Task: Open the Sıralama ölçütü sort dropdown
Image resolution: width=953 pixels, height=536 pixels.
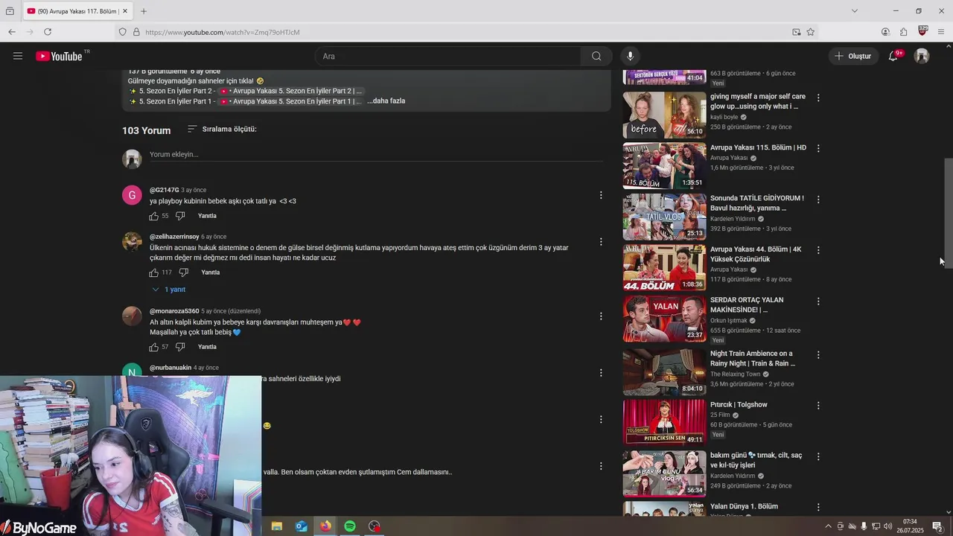Action: (x=222, y=129)
